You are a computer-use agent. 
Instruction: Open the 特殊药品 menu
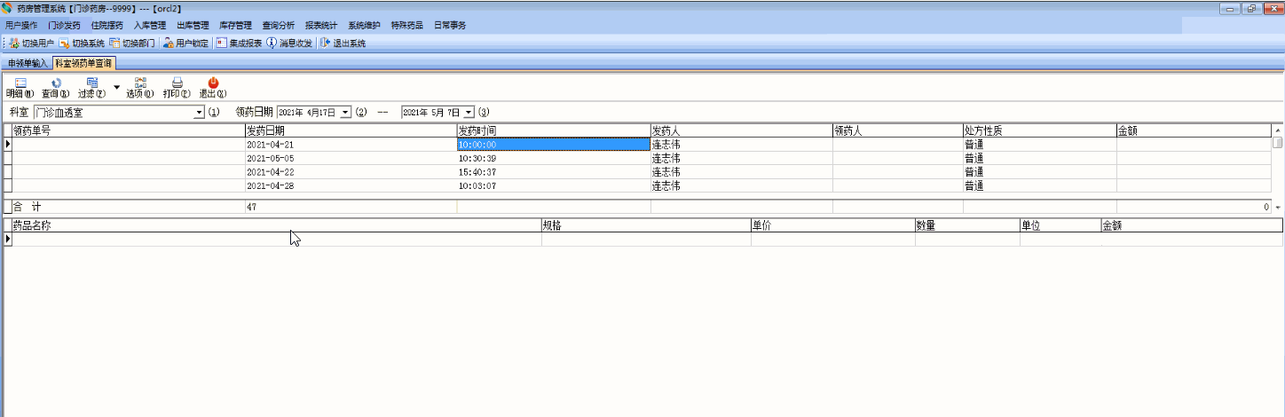[406, 26]
